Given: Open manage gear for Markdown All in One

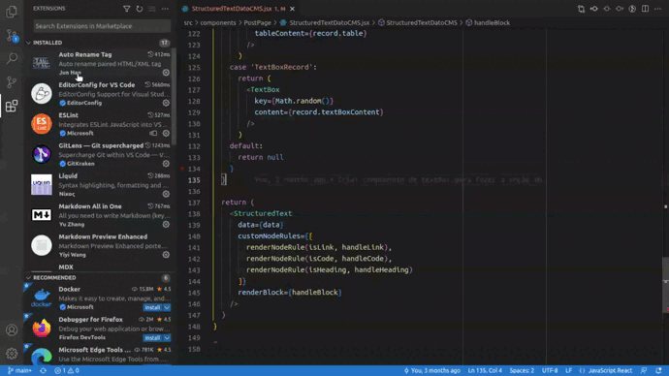Looking at the screenshot, I should pyautogui.click(x=166, y=224).
